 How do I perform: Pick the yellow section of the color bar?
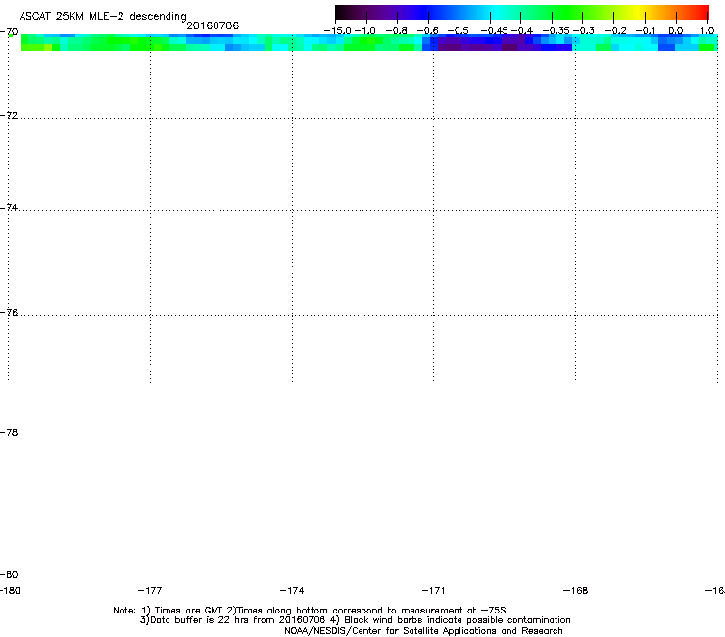pyautogui.click(x=638, y=12)
